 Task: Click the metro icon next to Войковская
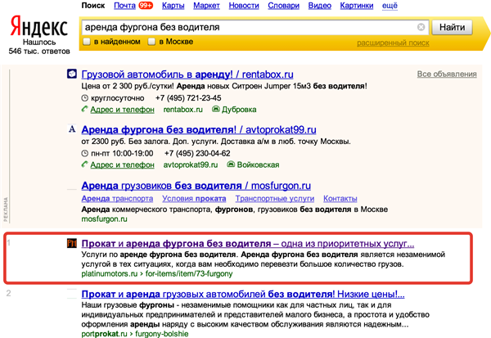click(231, 164)
